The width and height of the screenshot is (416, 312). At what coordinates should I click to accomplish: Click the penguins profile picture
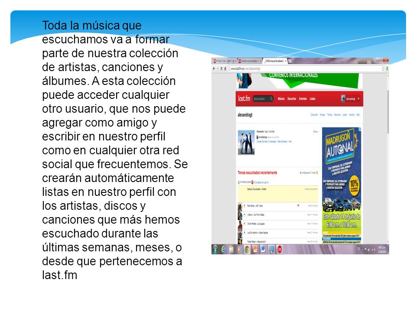(x=246, y=142)
